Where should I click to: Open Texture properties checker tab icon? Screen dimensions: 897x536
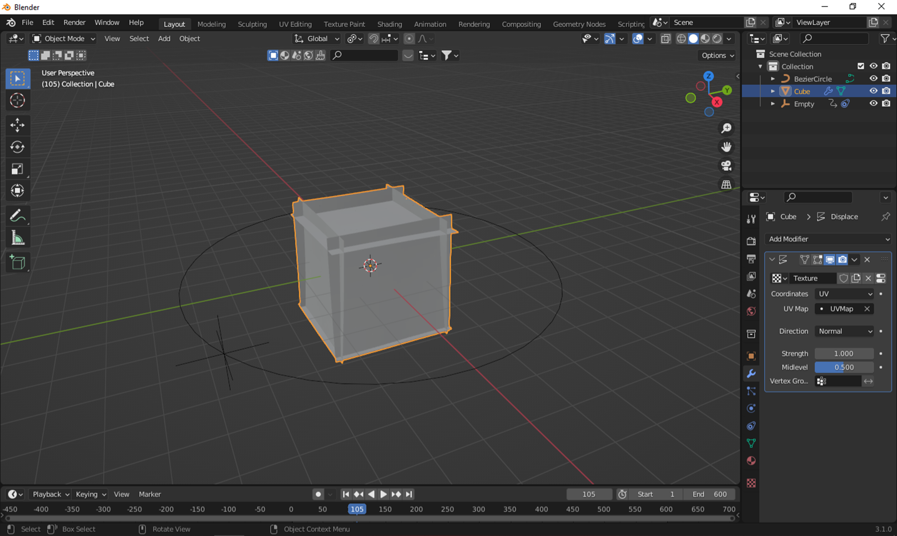[751, 483]
